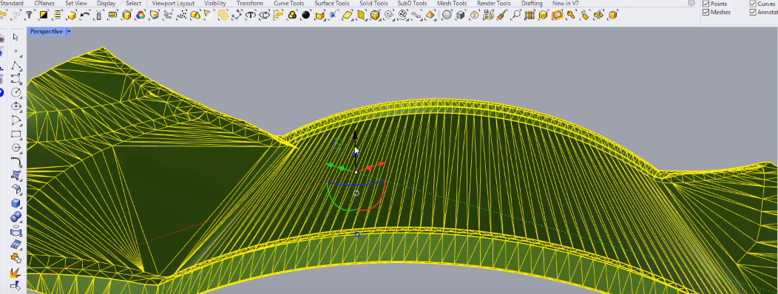Image resolution: width=778 pixels, height=294 pixels.
Task: Pick the Rectangle tool in left sidebar
Action: pos(16,134)
